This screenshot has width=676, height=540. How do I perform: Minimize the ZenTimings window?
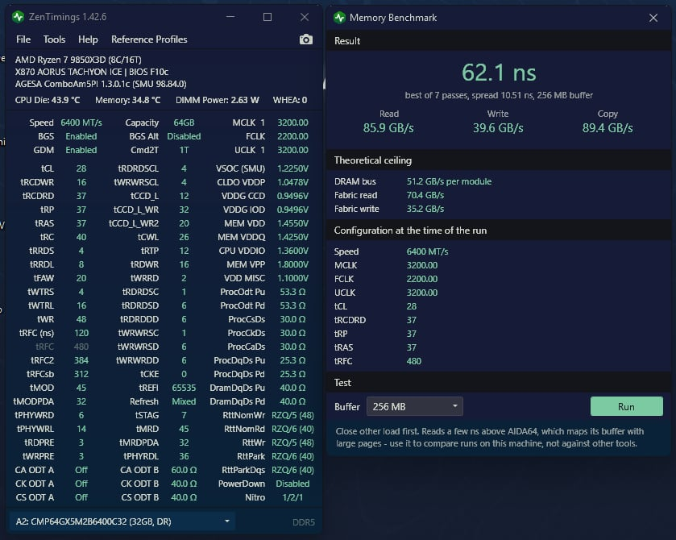pos(230,17)
